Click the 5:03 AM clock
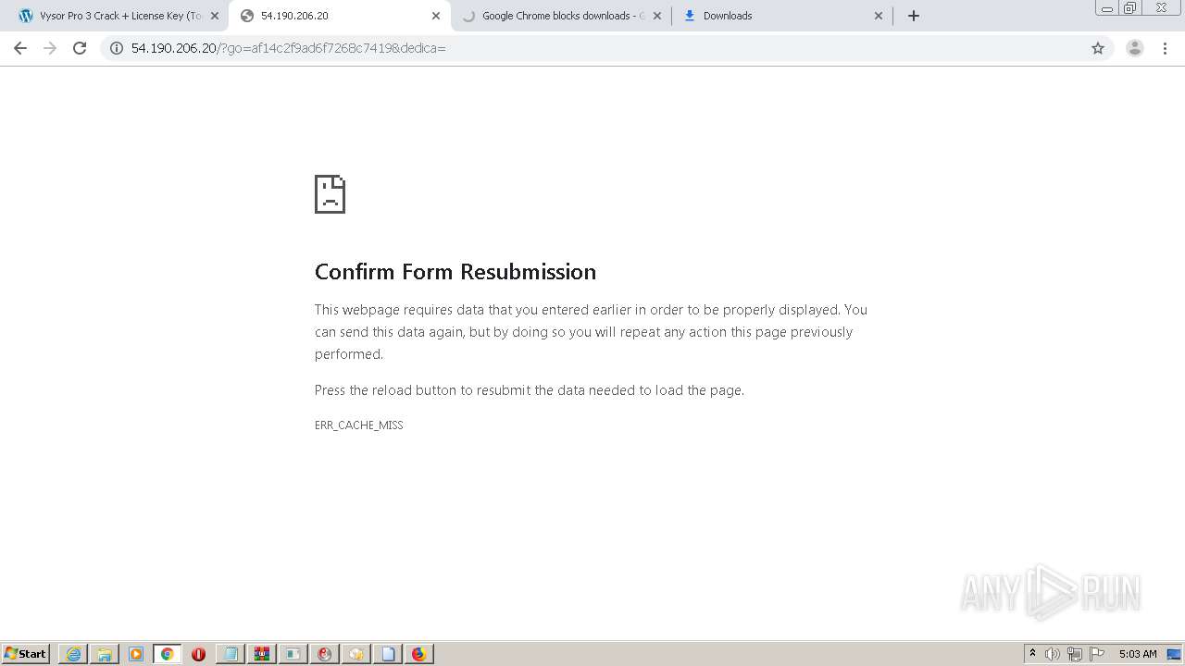 point(1138,654)
